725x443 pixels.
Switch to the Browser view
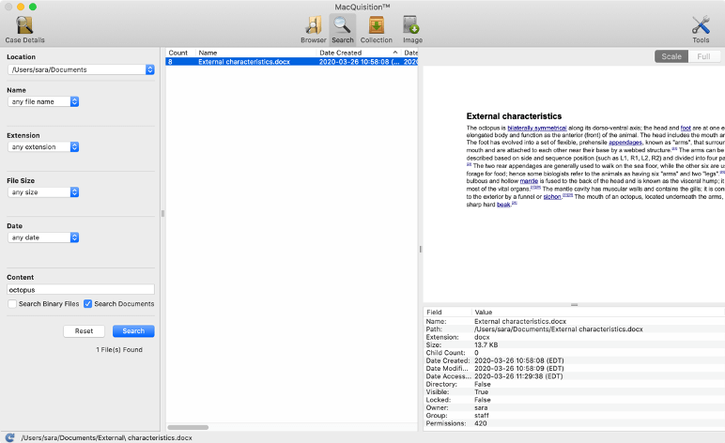(314, 29)
